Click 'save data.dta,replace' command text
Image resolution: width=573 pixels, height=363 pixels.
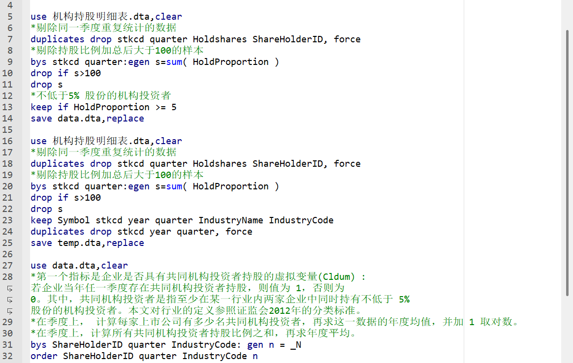(x=87, y=119)
